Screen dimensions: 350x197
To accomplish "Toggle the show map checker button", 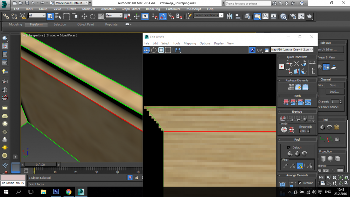I will [x=252, y=50].
